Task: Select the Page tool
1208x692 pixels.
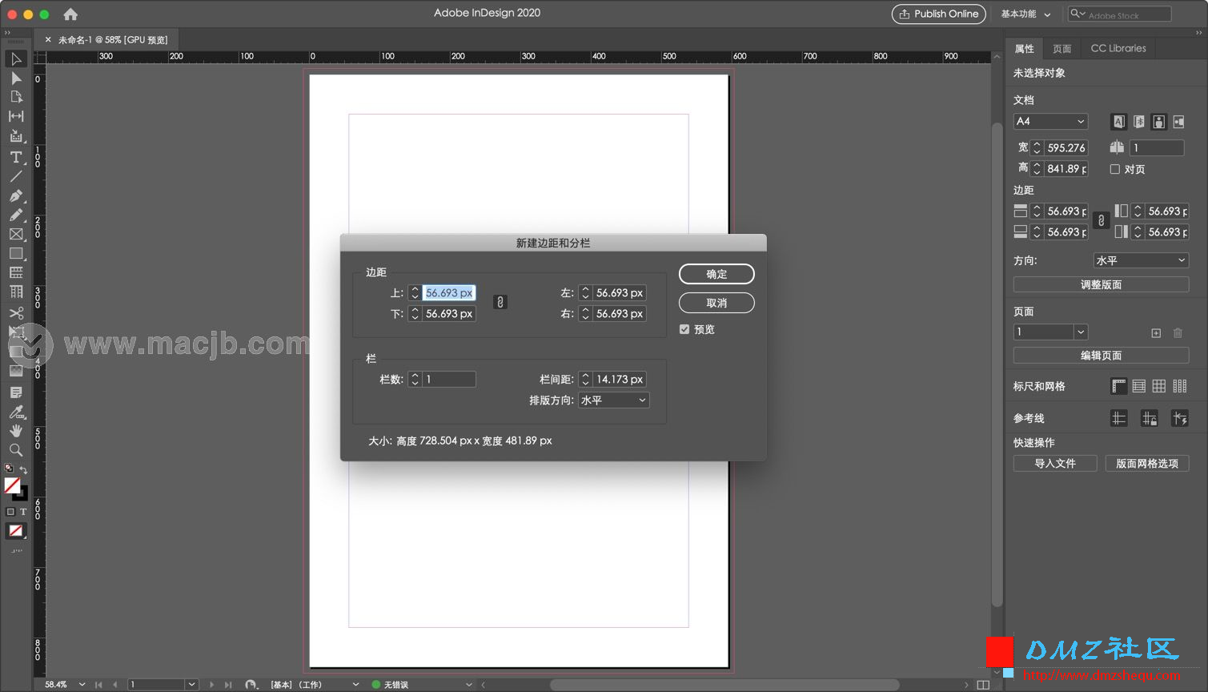Action: click(16, 97)
